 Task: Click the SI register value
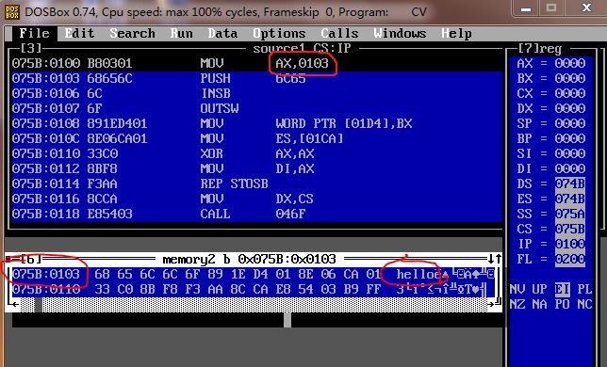click(570, 153)
